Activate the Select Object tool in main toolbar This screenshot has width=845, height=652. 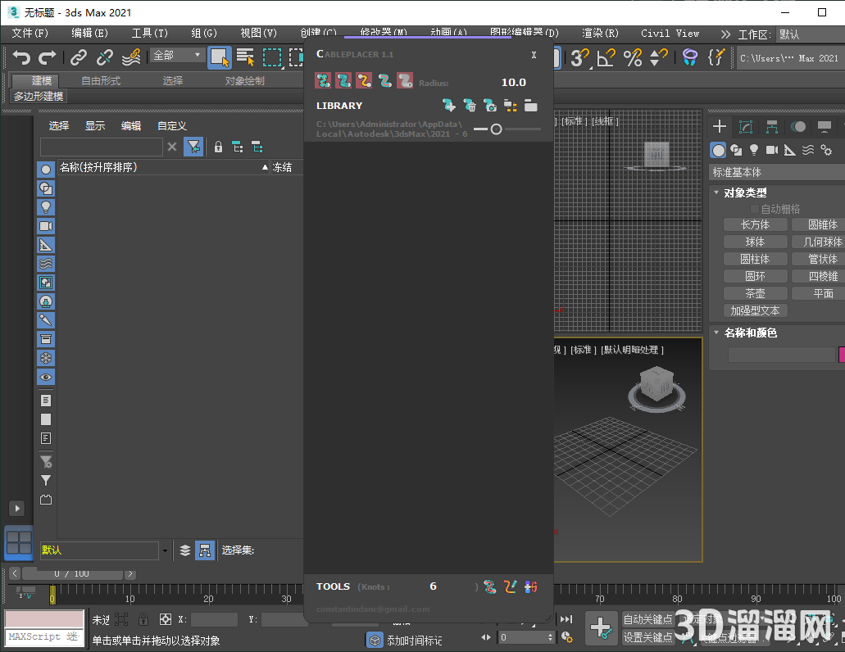tap(219, 57)
